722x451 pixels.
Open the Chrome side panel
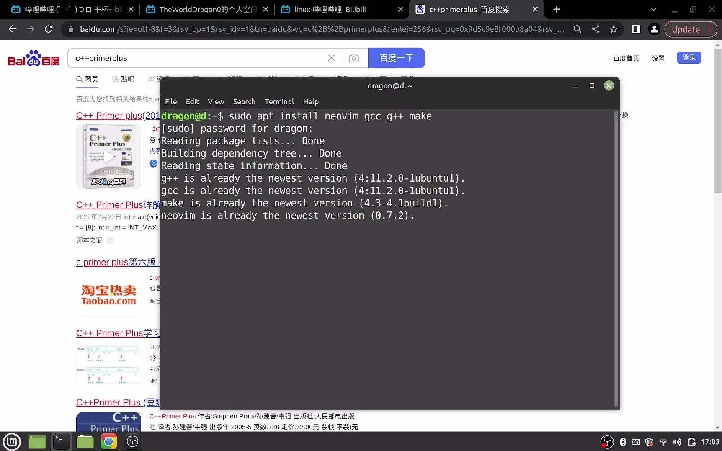(x=636, y=29)
